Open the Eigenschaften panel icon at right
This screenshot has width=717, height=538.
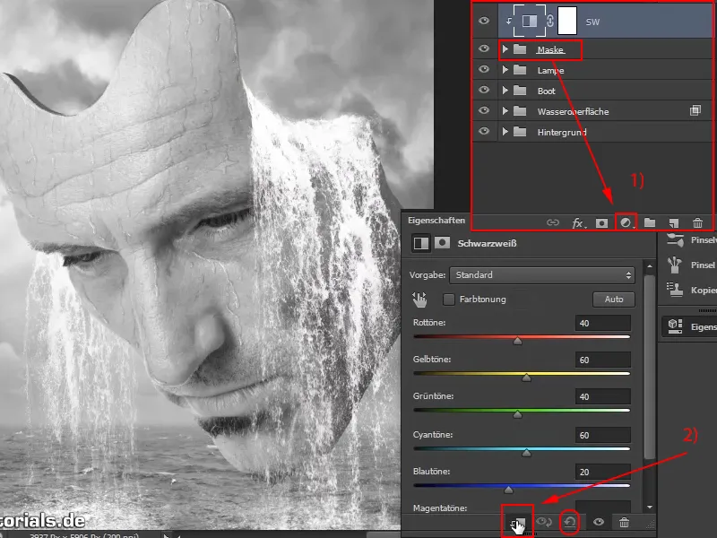click(675, 326)
